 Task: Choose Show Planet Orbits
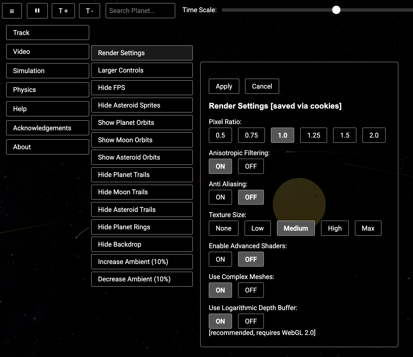pos(142,123)
